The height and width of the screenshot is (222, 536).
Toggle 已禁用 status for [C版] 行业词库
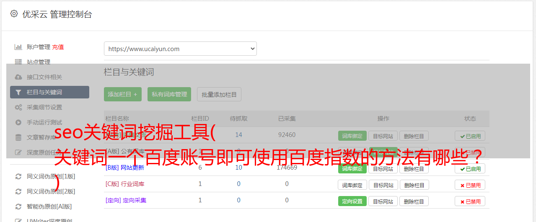pos(470,185)
